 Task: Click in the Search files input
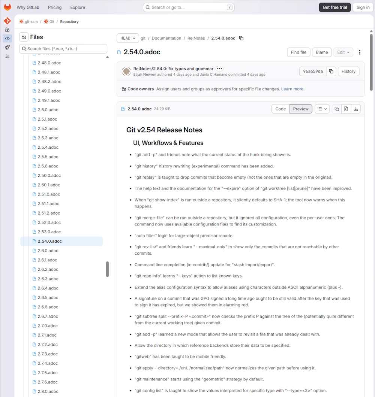64,49
